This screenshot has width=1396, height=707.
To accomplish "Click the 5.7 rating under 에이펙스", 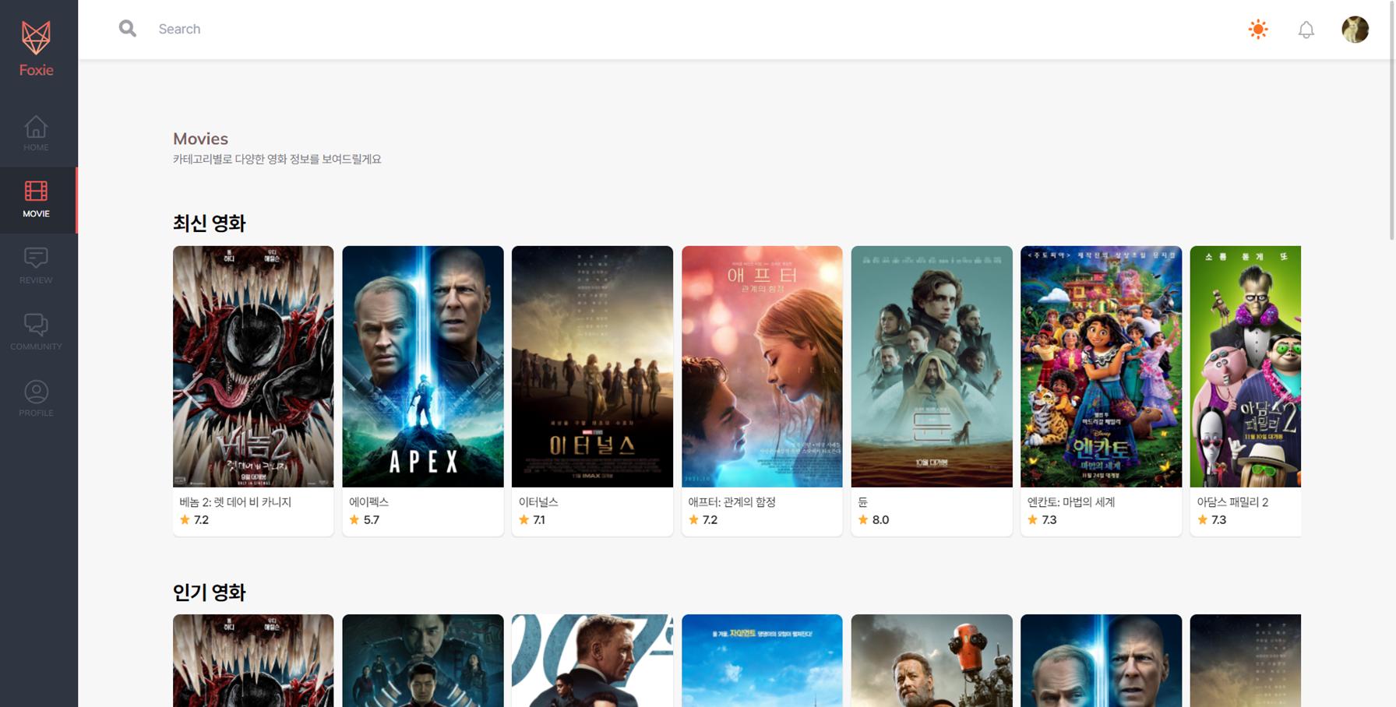I will 365,520.
